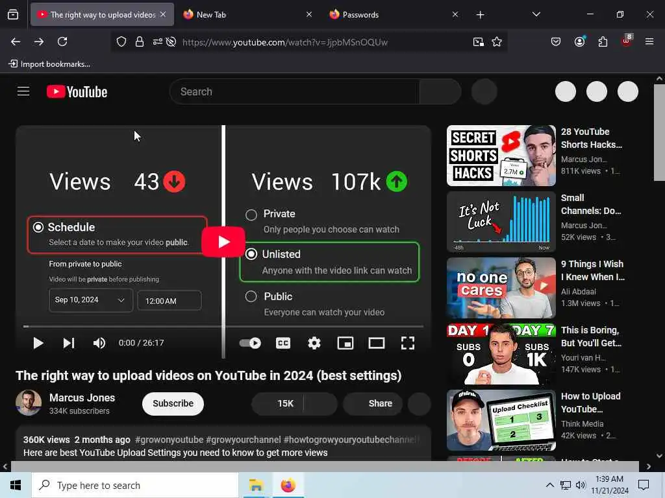Click the autoplay blocked icon
Viewport: 665px width, 498px height.
(171, 42)
